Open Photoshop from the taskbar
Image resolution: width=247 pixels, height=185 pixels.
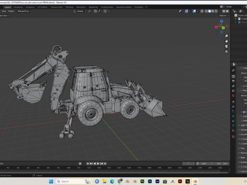150,181
